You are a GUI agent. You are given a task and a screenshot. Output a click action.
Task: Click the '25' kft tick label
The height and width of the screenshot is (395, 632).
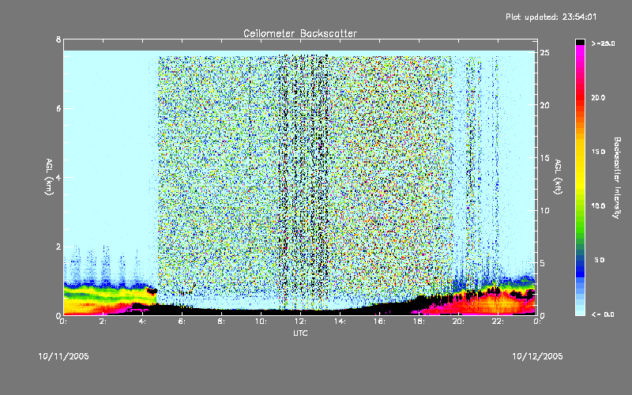point(544,53)
